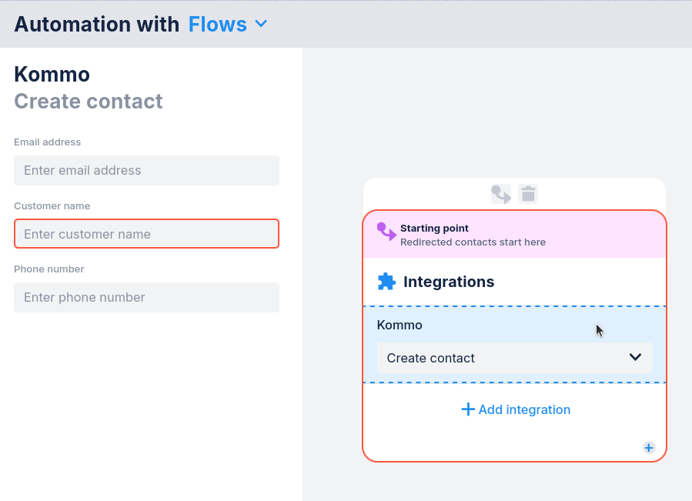Viewport: 692px width, 501px height.
Task: Select the Kommo integration block label
Action: coord(399,325)
